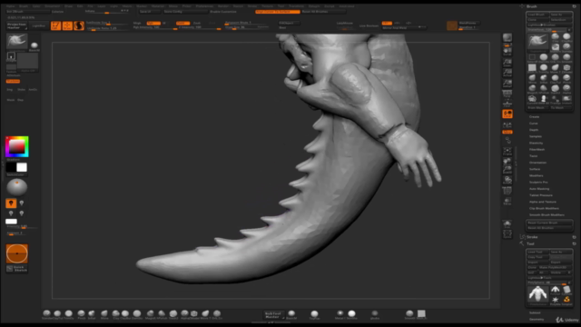Expand the Create section in Brush palette
Screen dimensions: 581x327
[534, 117]
